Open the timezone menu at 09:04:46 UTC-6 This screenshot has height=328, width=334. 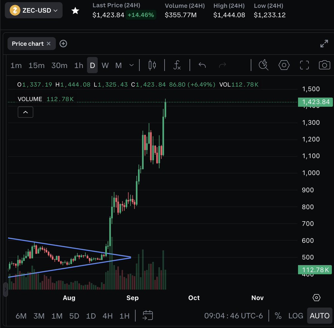tap(234, 316)
